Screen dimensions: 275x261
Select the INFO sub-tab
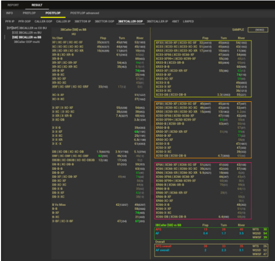click(9, 13)
